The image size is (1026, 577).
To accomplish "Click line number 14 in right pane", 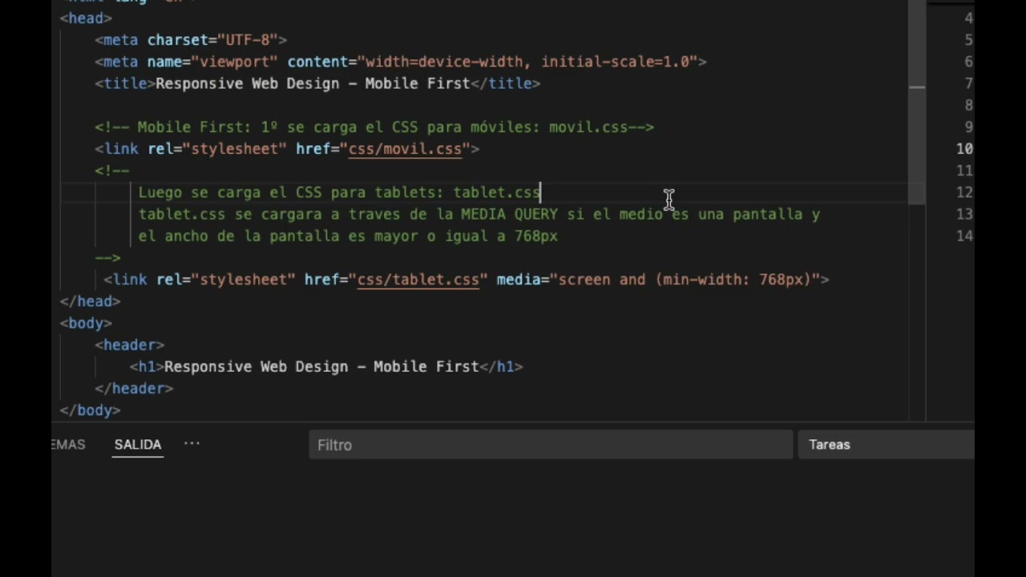I will point(965,236).
